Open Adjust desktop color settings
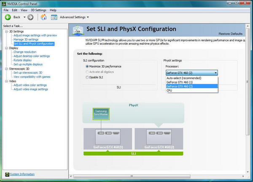The image size is (253, 182). coord(32,56)
